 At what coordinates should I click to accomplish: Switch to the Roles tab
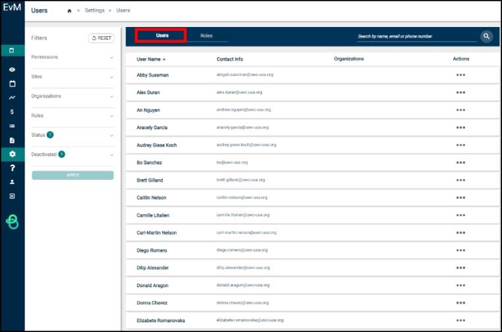[206, 36]
